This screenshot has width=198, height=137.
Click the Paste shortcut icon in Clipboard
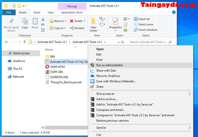(x=43, y=30)
